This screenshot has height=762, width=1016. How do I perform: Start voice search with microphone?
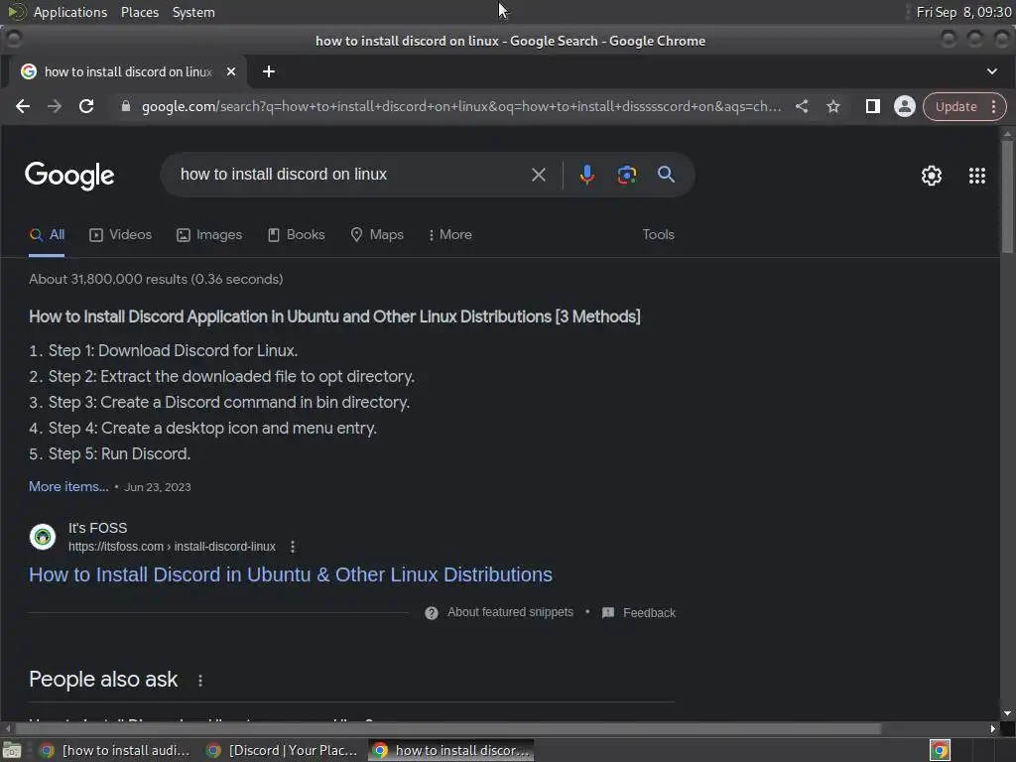[x=587, y=175]
